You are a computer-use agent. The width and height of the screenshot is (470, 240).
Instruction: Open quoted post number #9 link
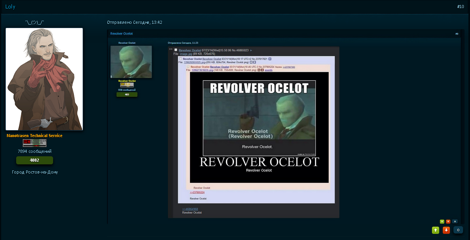[x=457, y=34]
